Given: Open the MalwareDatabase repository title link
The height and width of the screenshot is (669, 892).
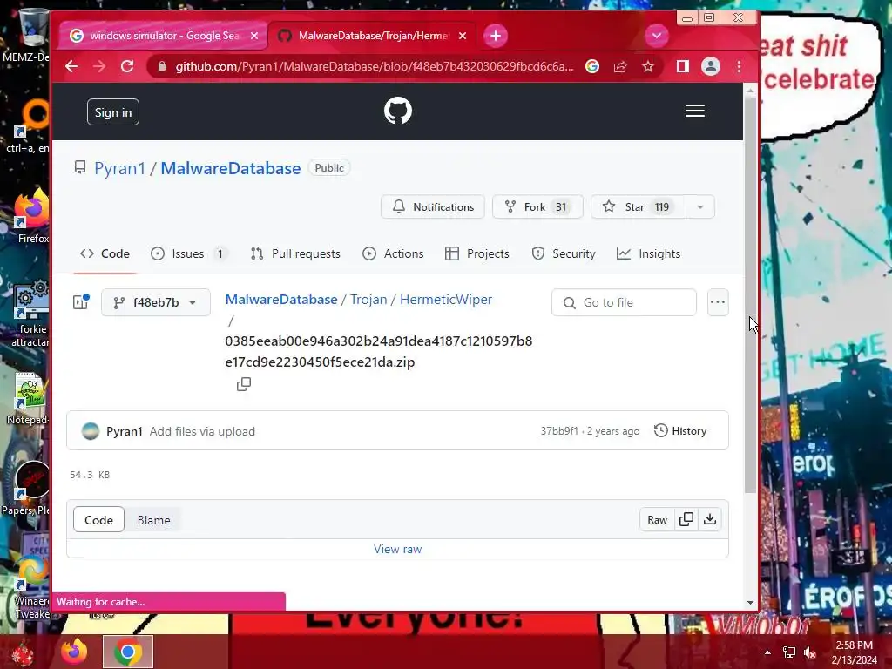Looking at the screenshot, I should coord(230,168).
